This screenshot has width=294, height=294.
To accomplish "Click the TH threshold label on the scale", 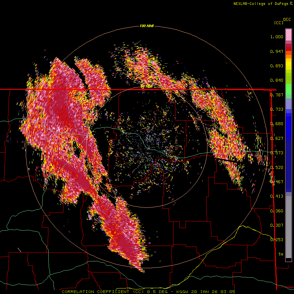I will click(281, 254).
